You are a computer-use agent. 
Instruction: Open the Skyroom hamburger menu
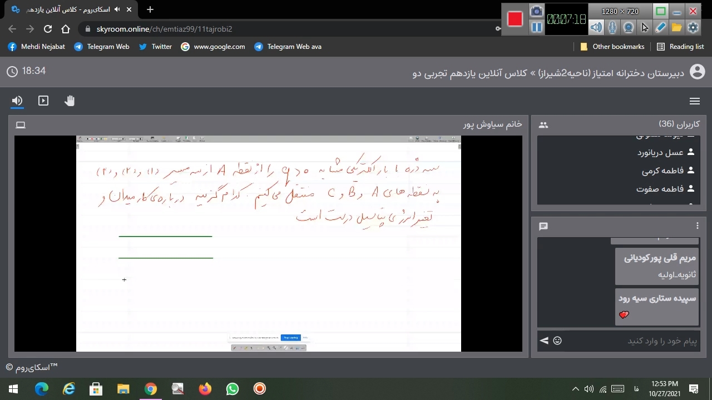[x=694, y=101]
